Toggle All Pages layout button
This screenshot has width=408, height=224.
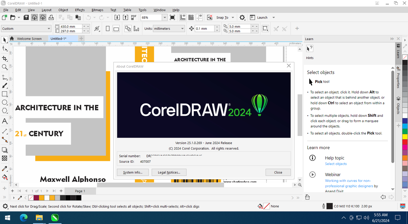[128, 28]
